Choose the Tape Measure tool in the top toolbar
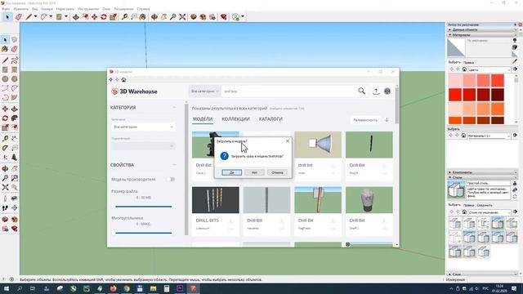The image size is (523, 294). coord(124,16)
